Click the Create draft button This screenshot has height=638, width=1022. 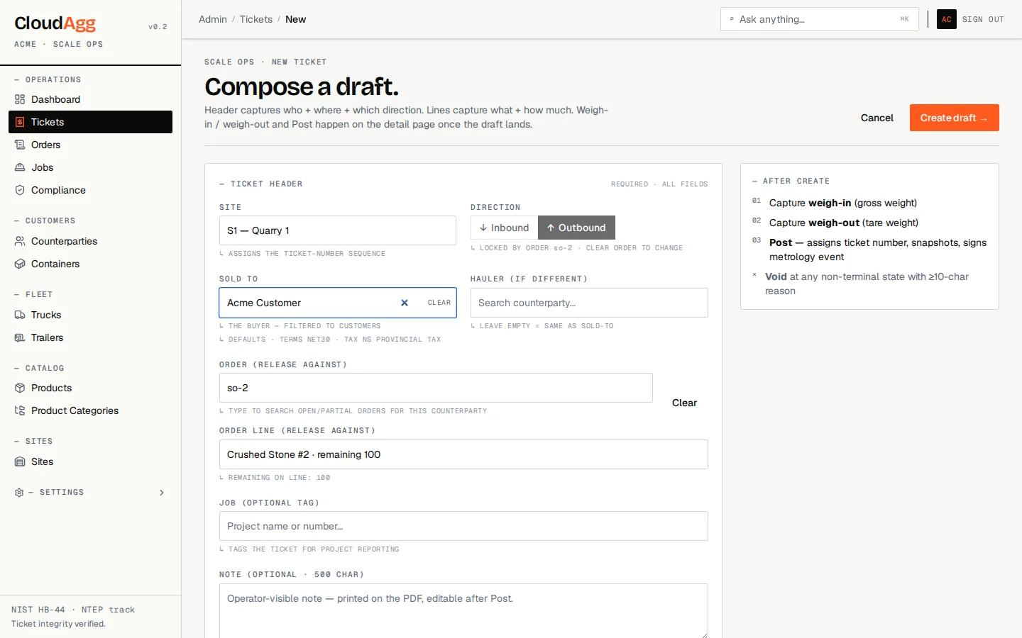point(955,118)
